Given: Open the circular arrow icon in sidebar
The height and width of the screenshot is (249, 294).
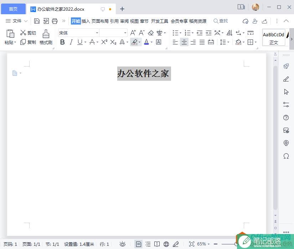Looking at the screenshot, I should pos(286,156).
